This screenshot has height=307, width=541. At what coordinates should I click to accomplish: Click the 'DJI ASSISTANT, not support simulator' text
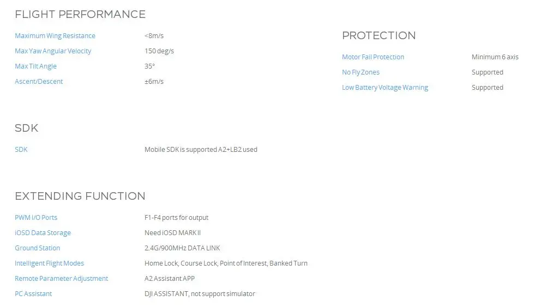(200, 294)
